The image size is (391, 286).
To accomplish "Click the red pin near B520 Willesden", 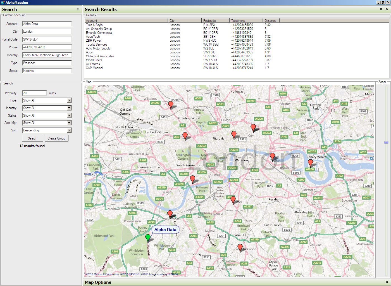I will tap(171, 105).
